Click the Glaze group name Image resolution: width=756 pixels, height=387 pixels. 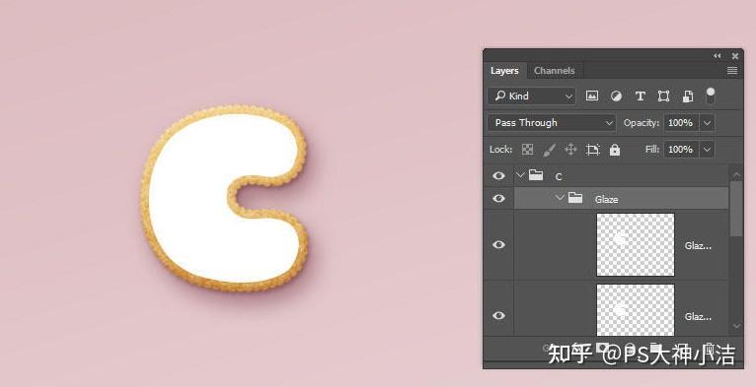(x=607, y=199)
